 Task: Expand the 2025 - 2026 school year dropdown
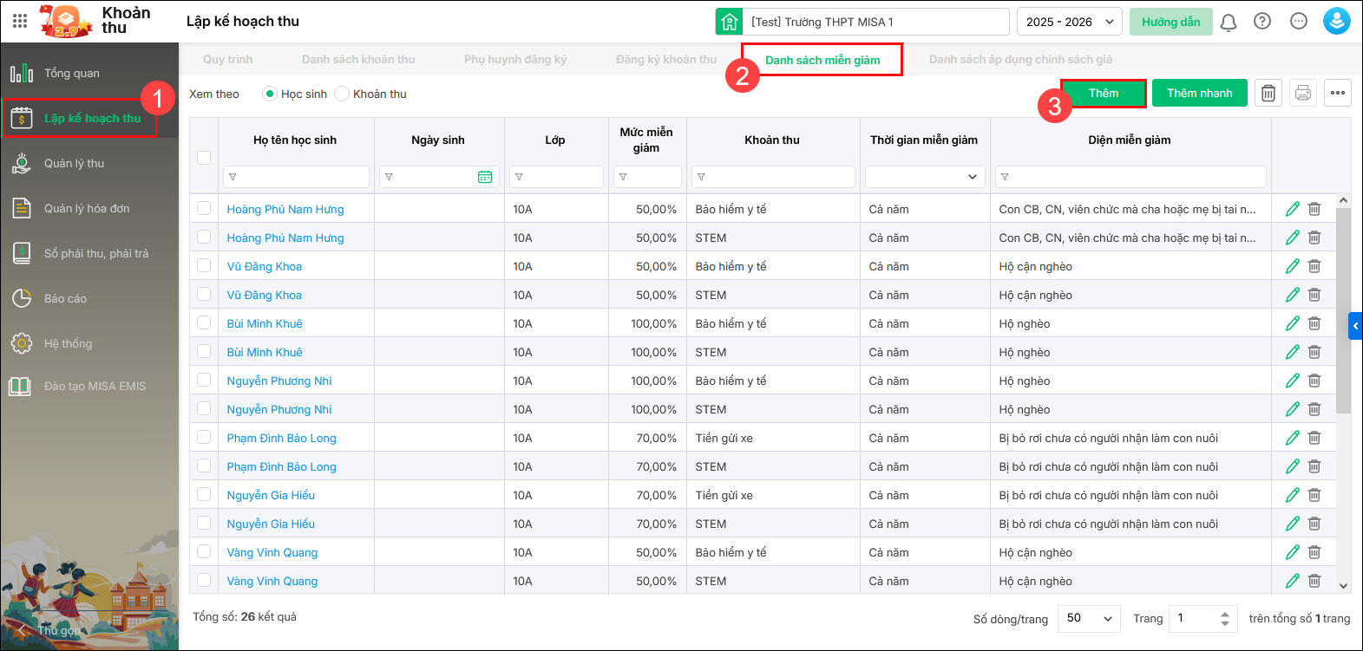pos(1069,22)
